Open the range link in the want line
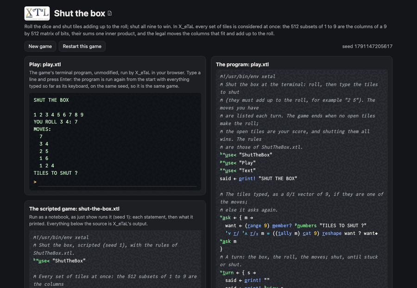Screen dimensions: 417x288 pos(254,225)
